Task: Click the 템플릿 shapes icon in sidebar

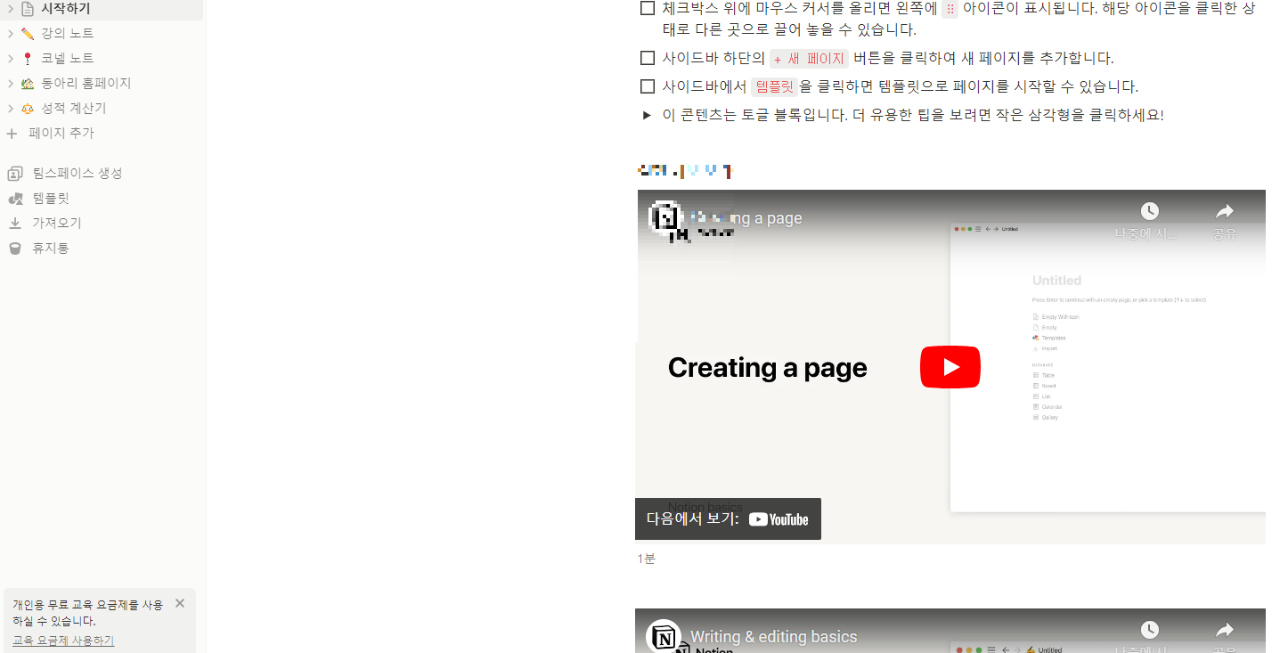Action: (14, 198)
